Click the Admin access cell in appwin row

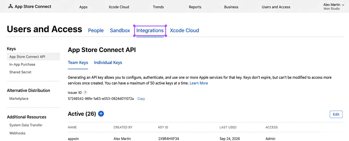[x=270, y=139]
